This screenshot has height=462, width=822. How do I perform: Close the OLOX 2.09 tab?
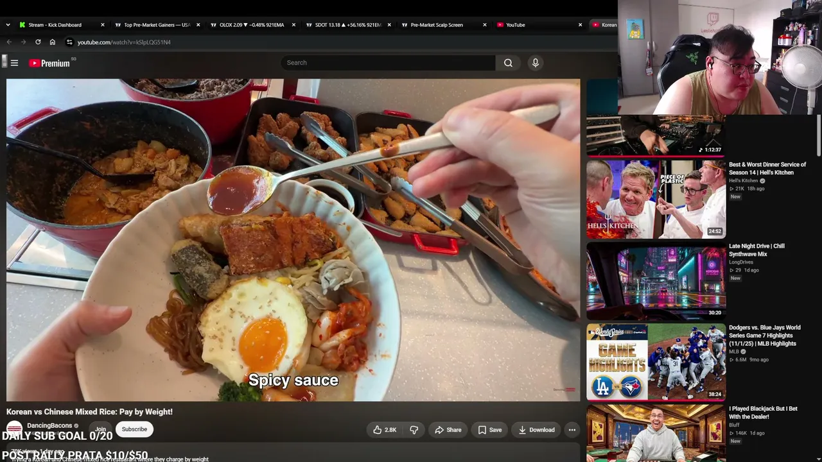293,25
